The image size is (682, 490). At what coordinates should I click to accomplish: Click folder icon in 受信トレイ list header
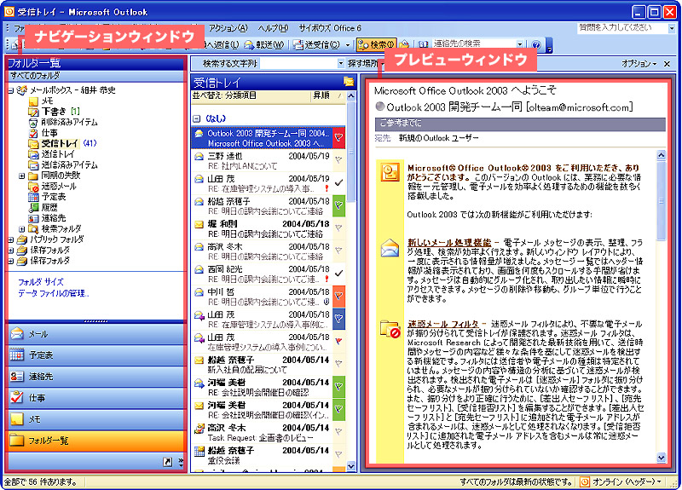[x=349, y=81]
